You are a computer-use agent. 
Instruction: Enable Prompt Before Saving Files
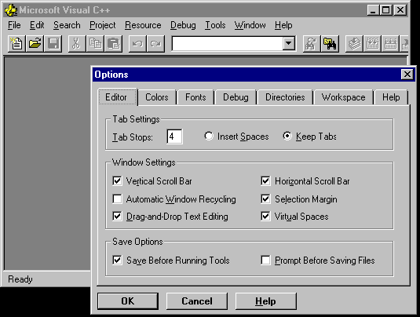(265, 260)
